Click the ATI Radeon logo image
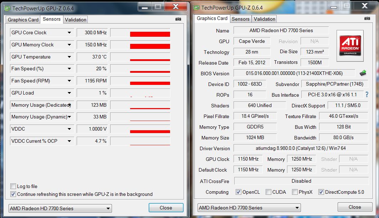 tap(350, 46)
